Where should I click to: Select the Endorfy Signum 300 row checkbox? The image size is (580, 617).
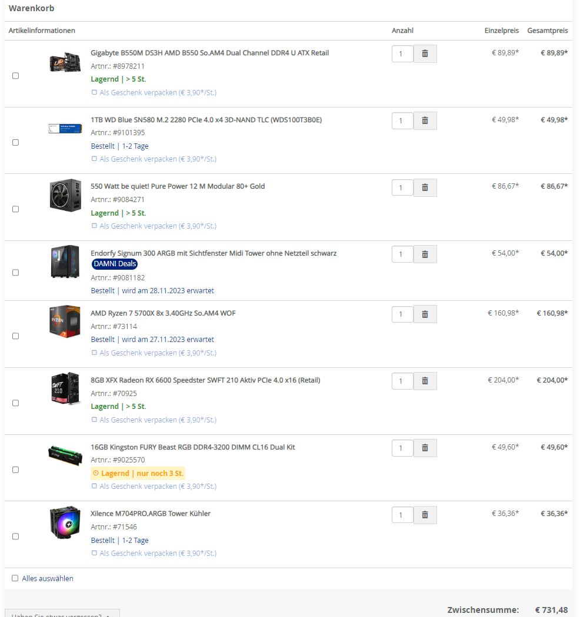coord(15,272)
